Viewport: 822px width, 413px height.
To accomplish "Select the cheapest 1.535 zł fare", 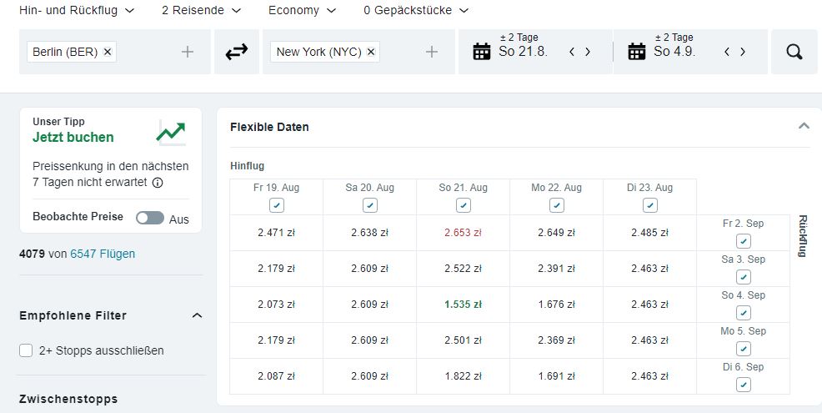I will click(x=463, y=305).
